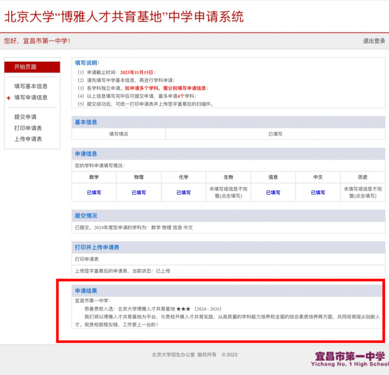Click the 打印并上传申请表 heading
This screenshot has width=389, height=375.
pyautogui.click(x=97, y=247)
